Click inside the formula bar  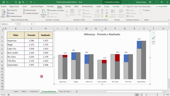(101, 24)
